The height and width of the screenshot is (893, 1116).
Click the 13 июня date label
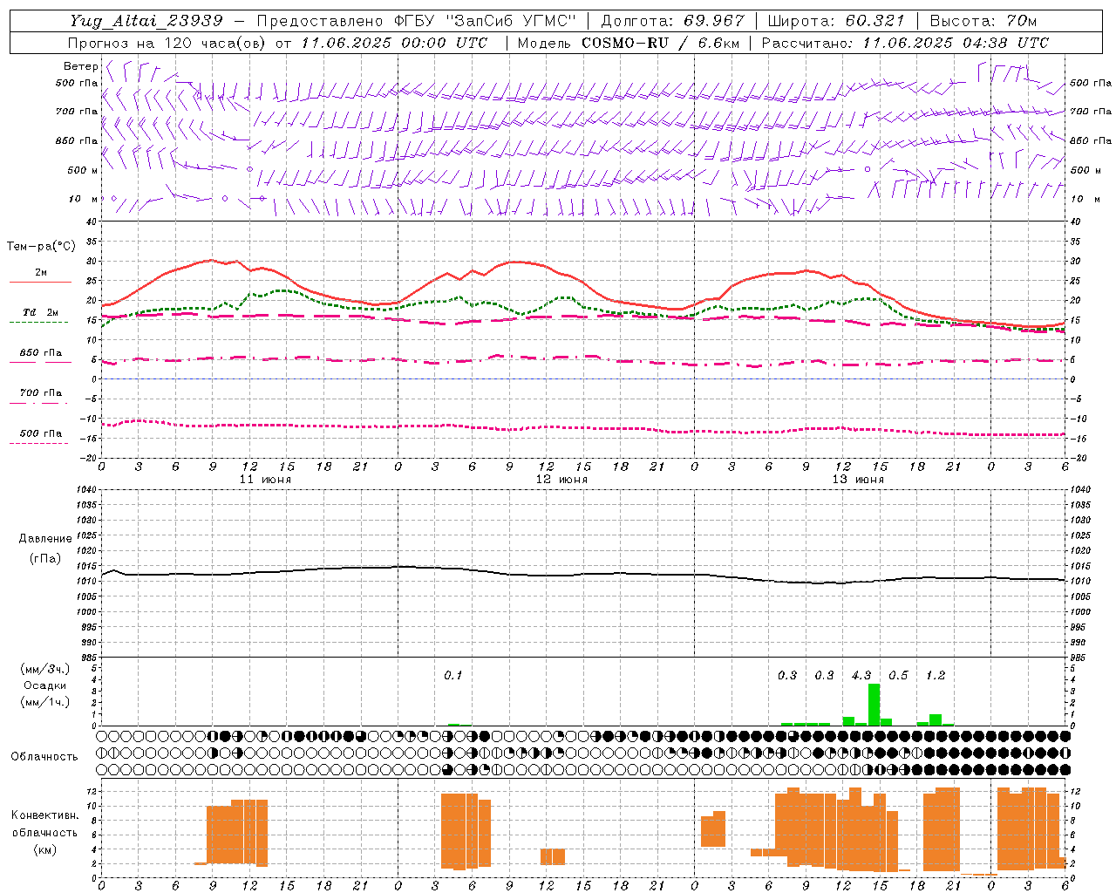[x=858, y=480]
